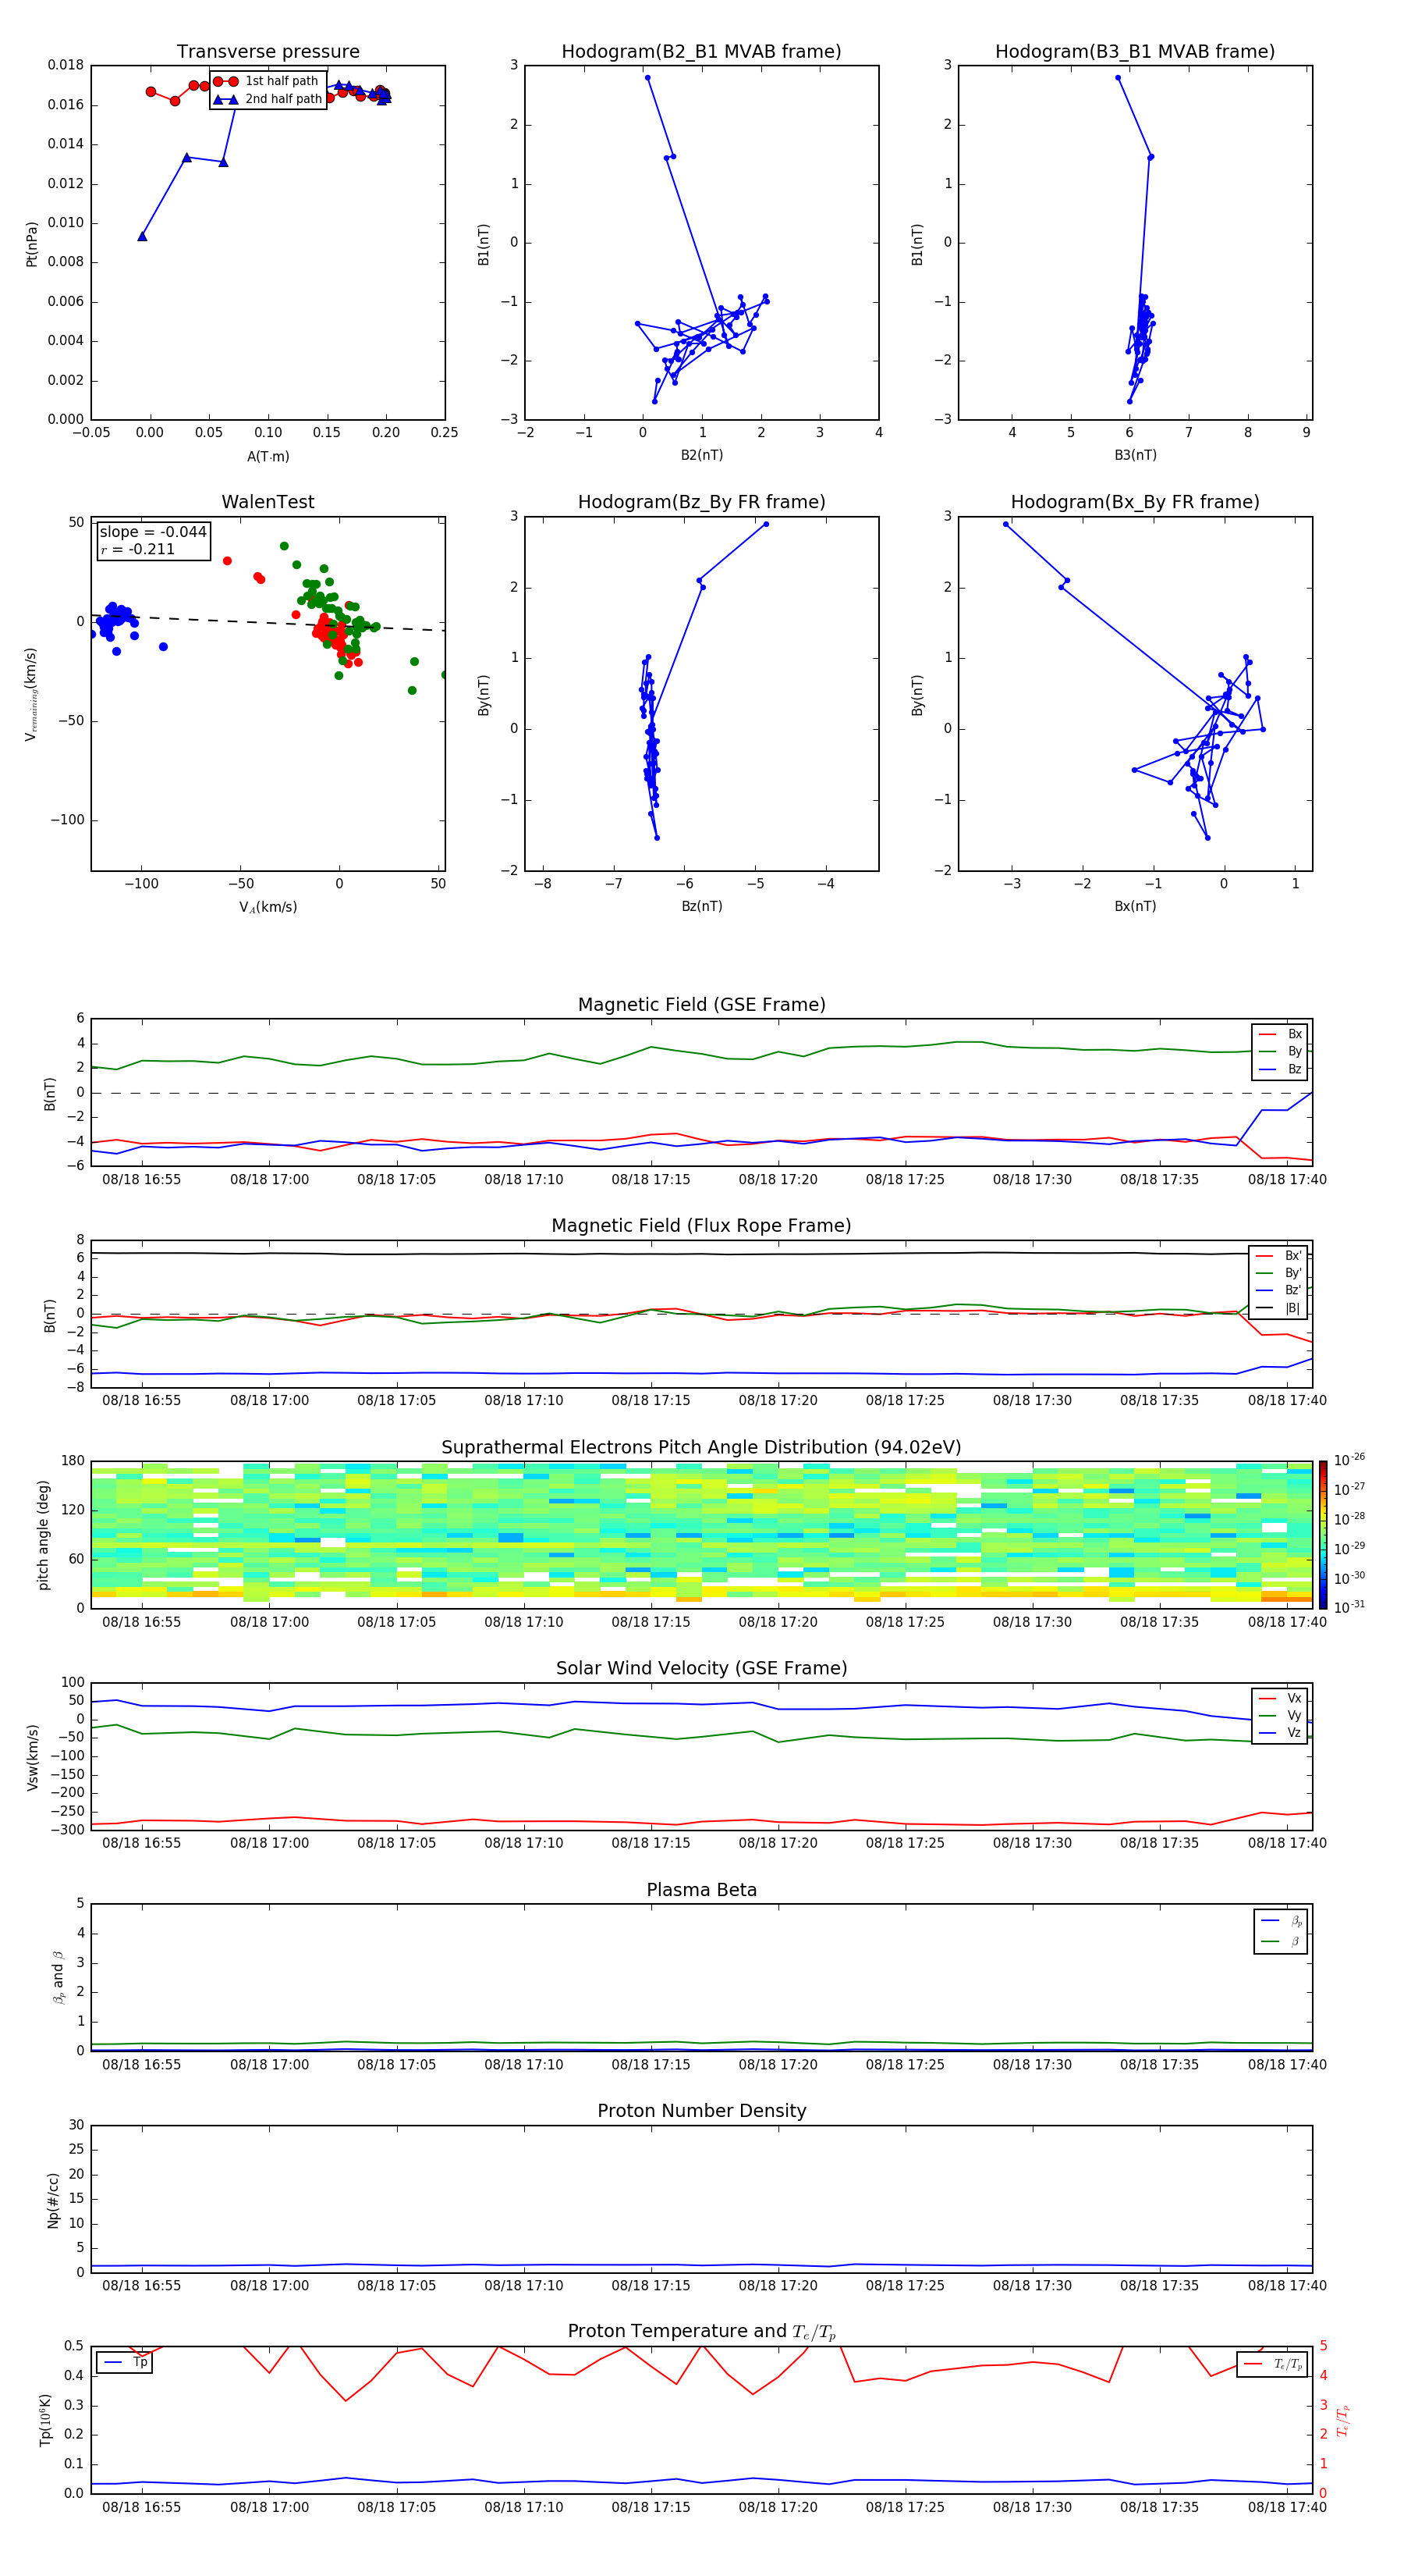Image resolution: width=1404 pixels, height=2576 pixels.
Task: Click the "B2(nT)" x-axis label
Action: coord(701,455)
